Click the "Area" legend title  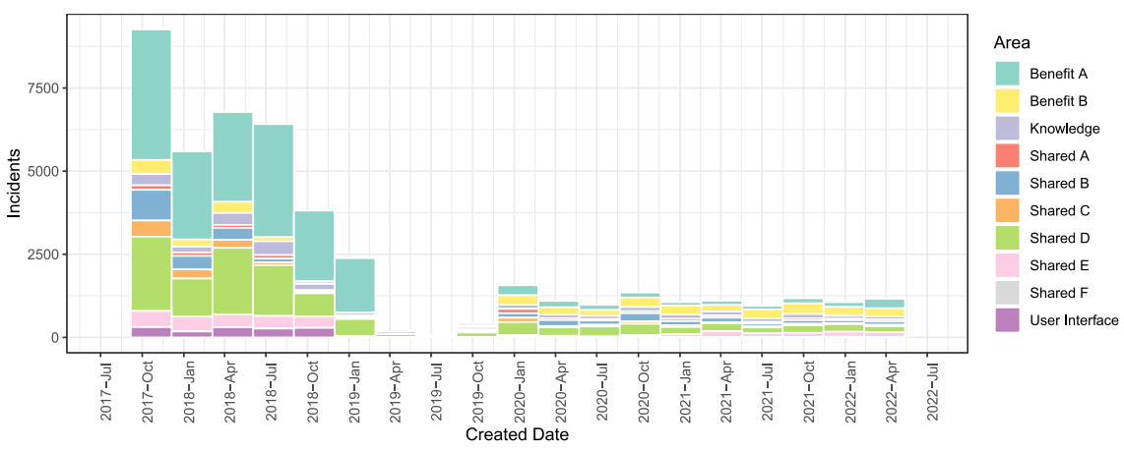click(1011, 43)
